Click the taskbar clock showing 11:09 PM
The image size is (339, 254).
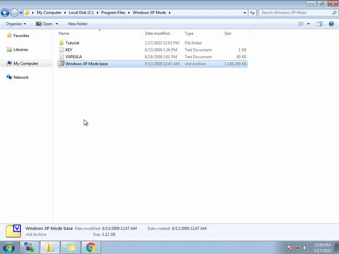click(322, 248)
